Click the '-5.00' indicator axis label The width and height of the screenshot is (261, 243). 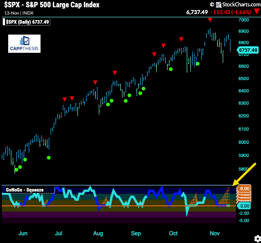pos(244,221)
